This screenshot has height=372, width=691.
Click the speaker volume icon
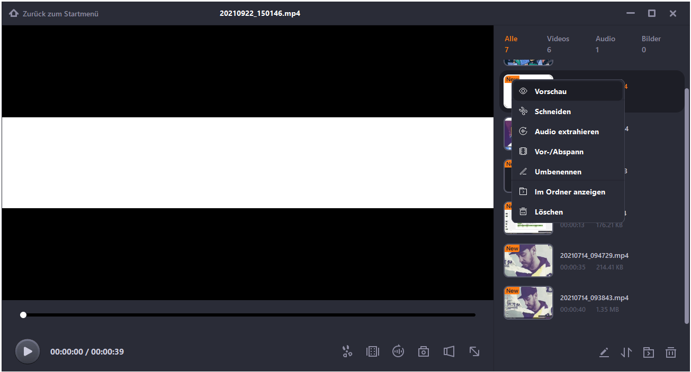449,351
